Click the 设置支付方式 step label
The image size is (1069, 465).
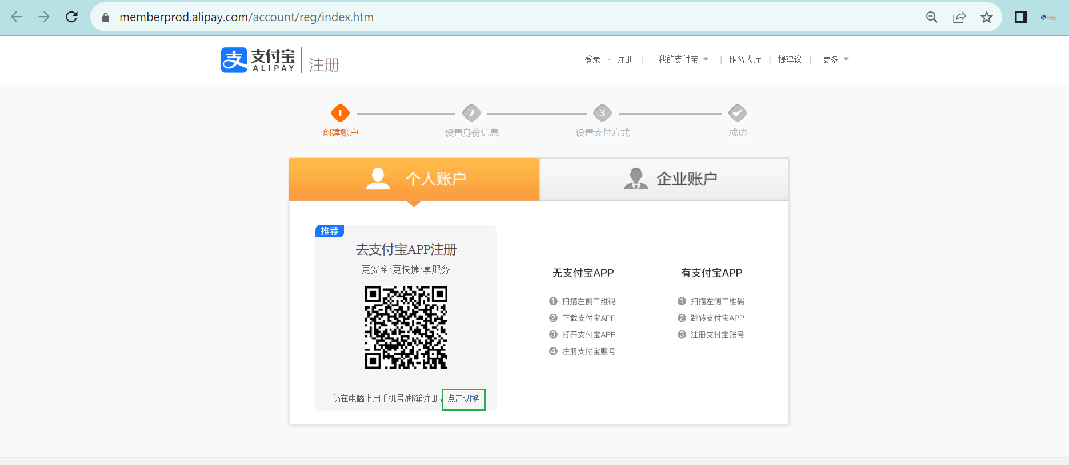(x=602, y=132)
